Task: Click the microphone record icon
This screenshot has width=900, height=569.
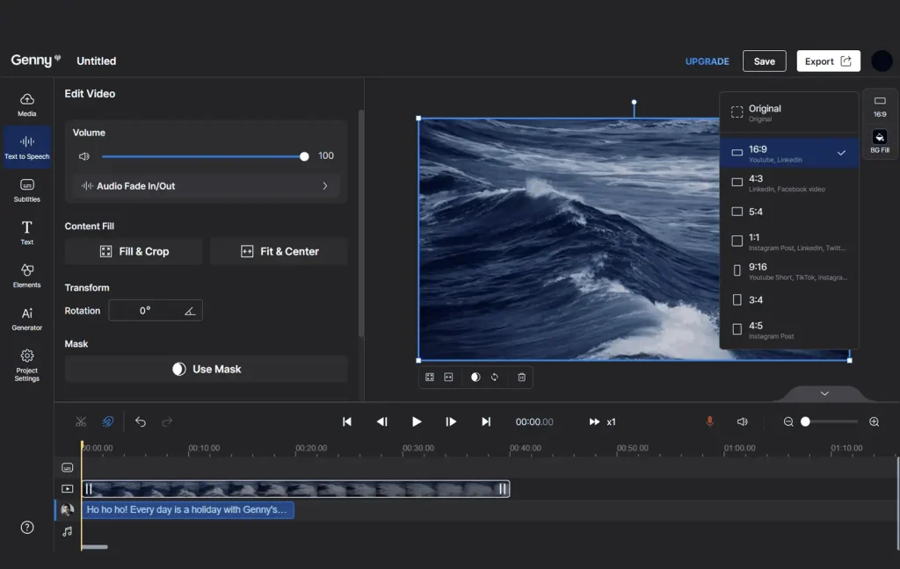Action: [x=709, y=422]
